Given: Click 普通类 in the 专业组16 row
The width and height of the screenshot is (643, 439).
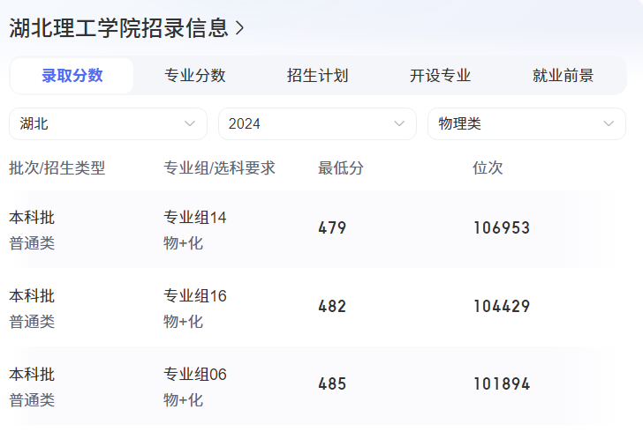Looking at the screenshot, I should coord(32,322).
